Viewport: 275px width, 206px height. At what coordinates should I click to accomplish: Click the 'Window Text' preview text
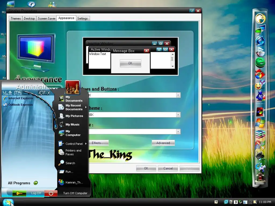click(97, 54)
